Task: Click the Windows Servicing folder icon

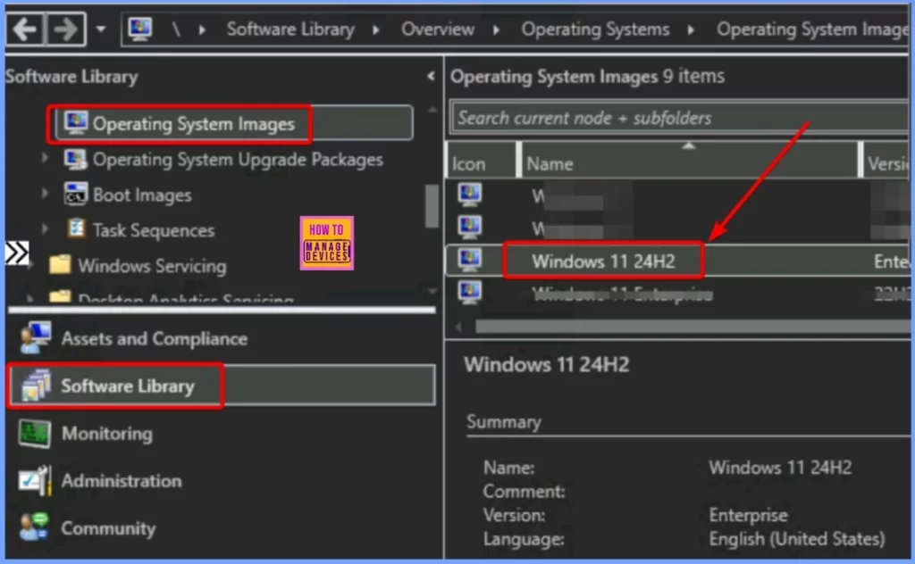Action: (60, 264)
